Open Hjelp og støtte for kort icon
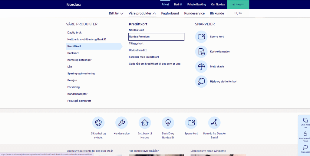This screenshot has width=310, height=156. coord(201,81)
